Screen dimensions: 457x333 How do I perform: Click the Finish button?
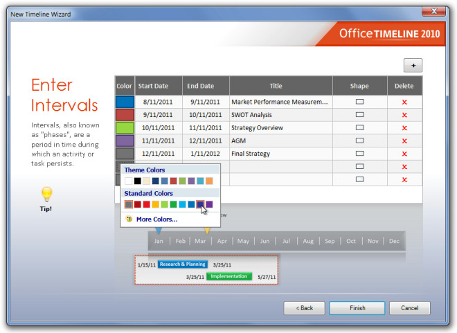pos(357,308)
